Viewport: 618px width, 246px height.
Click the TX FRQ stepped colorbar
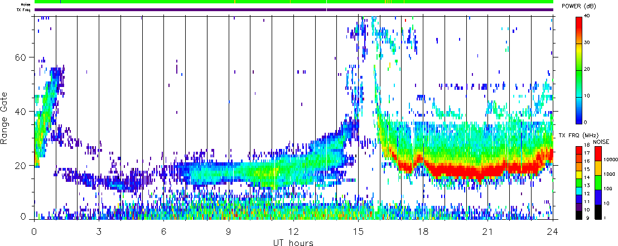click(580, 183)
